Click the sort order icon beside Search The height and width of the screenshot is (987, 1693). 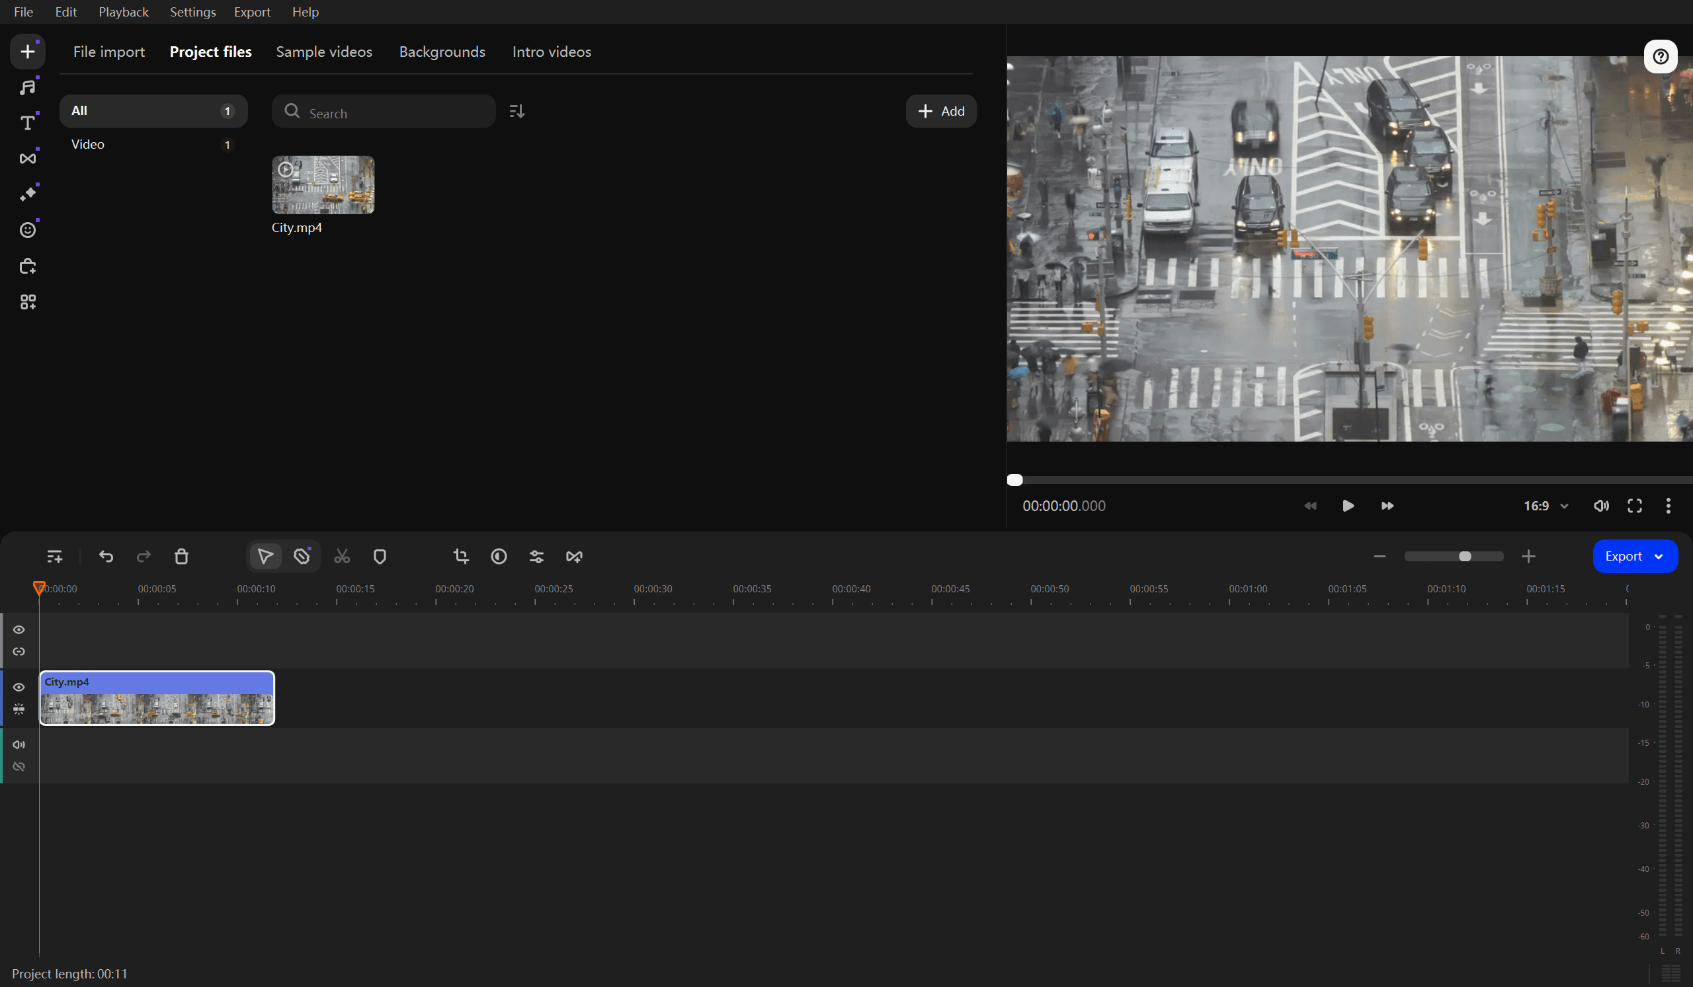coord(516,111)
